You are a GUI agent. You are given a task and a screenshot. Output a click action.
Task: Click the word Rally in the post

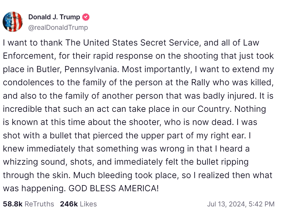tap(200, 83)
